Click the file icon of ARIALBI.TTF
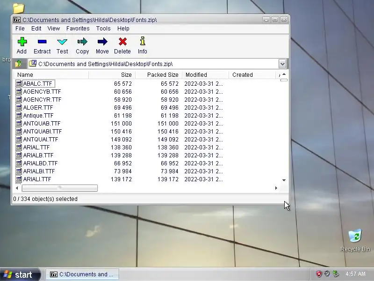374x281 pixels. [19, 171]
